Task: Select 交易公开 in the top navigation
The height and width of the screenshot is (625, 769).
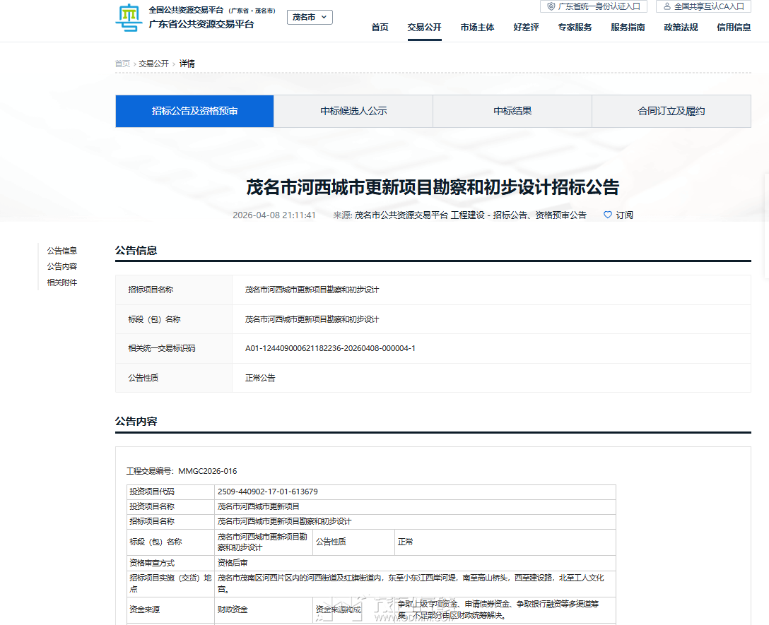Action: click(x=424, y=28)
